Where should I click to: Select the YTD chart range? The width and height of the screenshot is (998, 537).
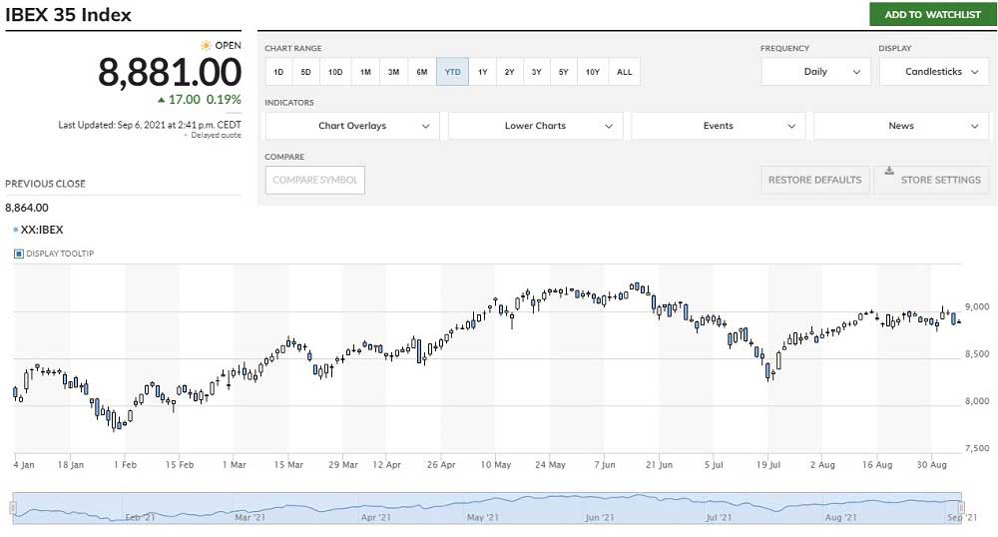452,72
